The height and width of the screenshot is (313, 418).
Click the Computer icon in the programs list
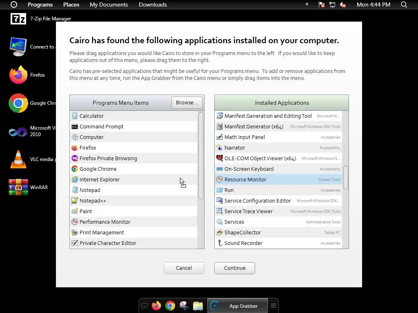75,137
